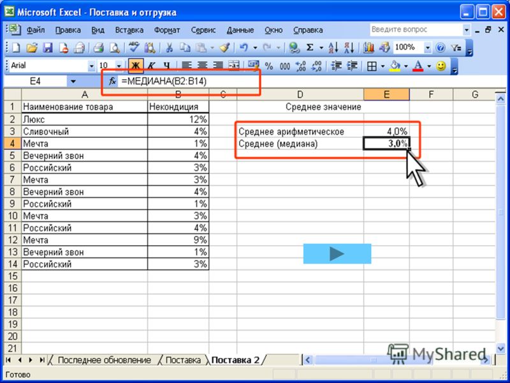
Task: Click the blue play button
Action: point(337,253)
